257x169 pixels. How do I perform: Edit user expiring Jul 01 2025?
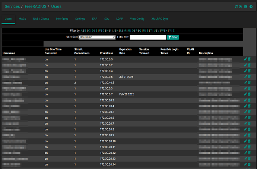click(245, 77)
